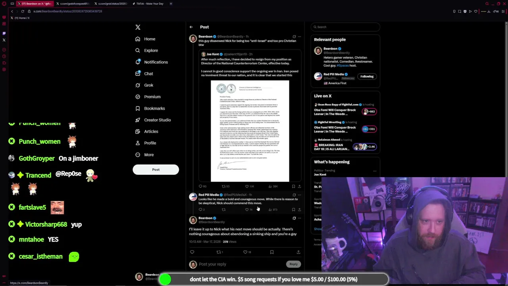Open Chat in X sidebar
The height and width of the screenshot is (286, 508).
pyautogui.click(x=144, y=73)
